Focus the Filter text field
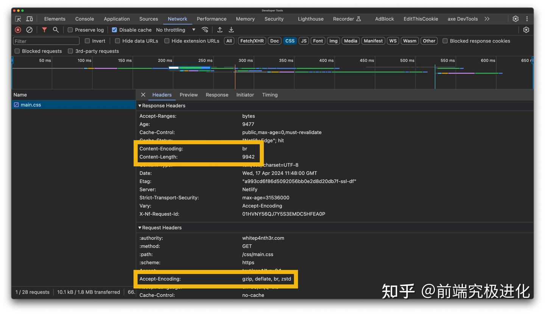 [x=46, y=41]
